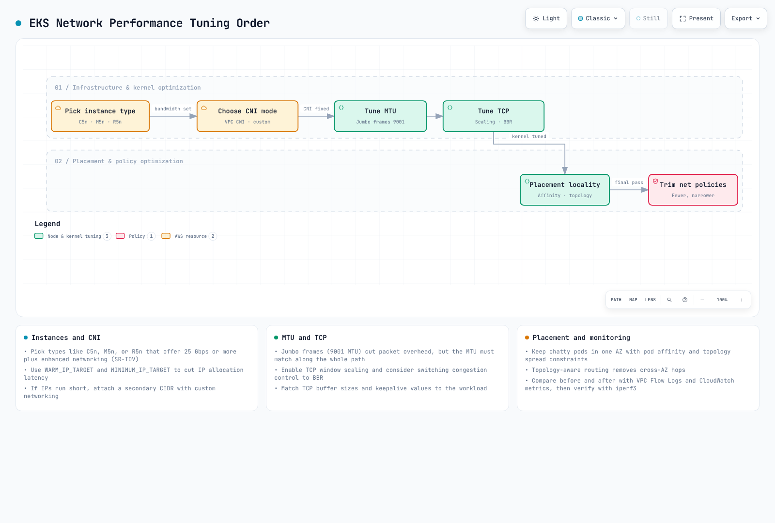Toggle the Still animation mode
The image size is (775, 523).
tap(648, 18)
